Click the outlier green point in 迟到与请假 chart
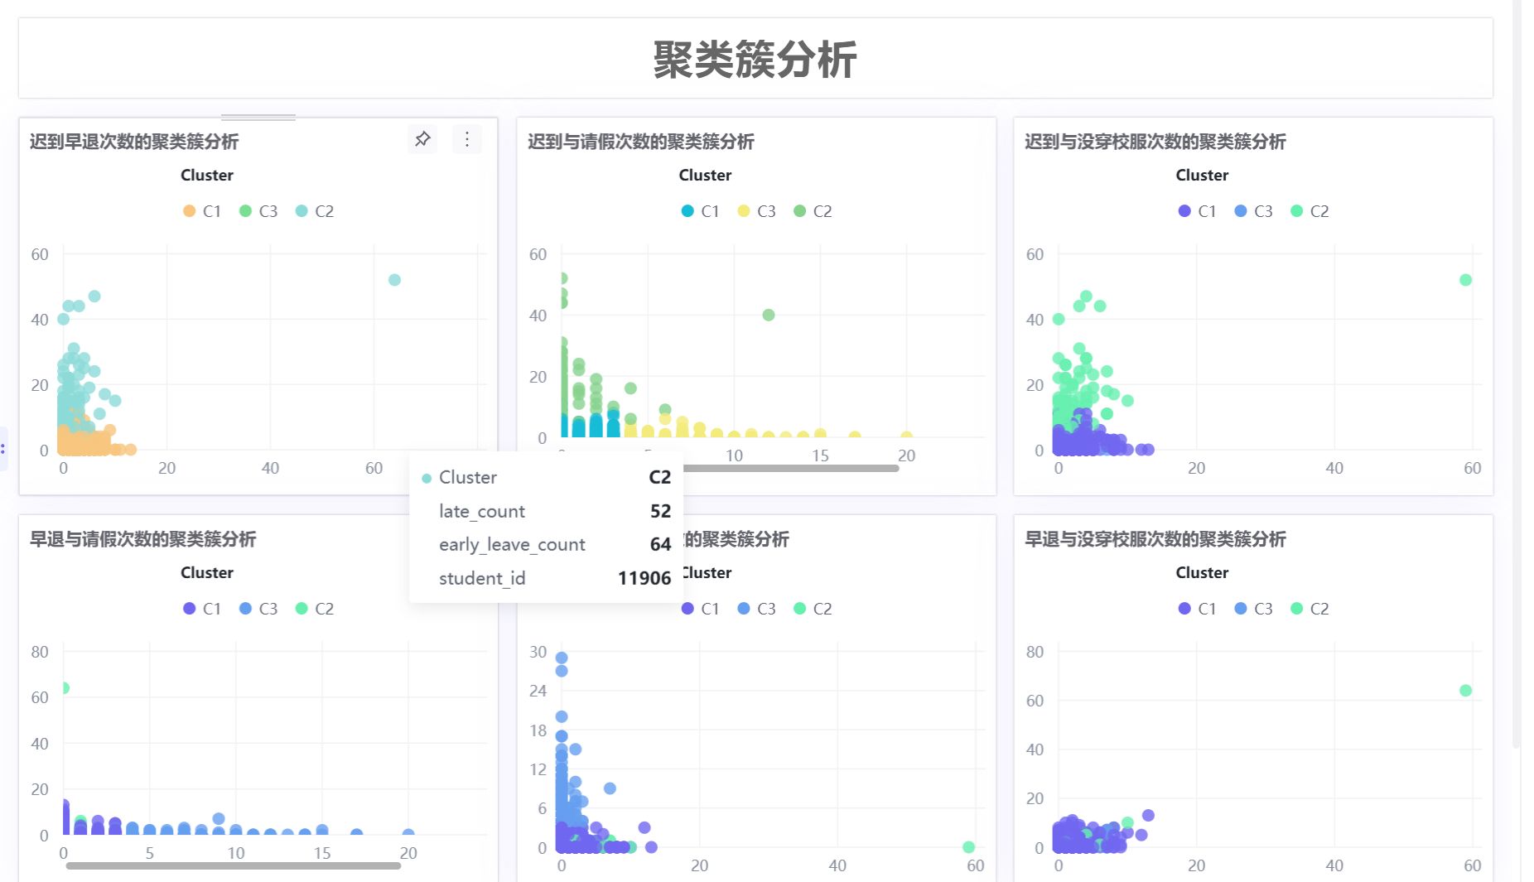Screen dimensions: 1534x882 [x=769, y=315]
